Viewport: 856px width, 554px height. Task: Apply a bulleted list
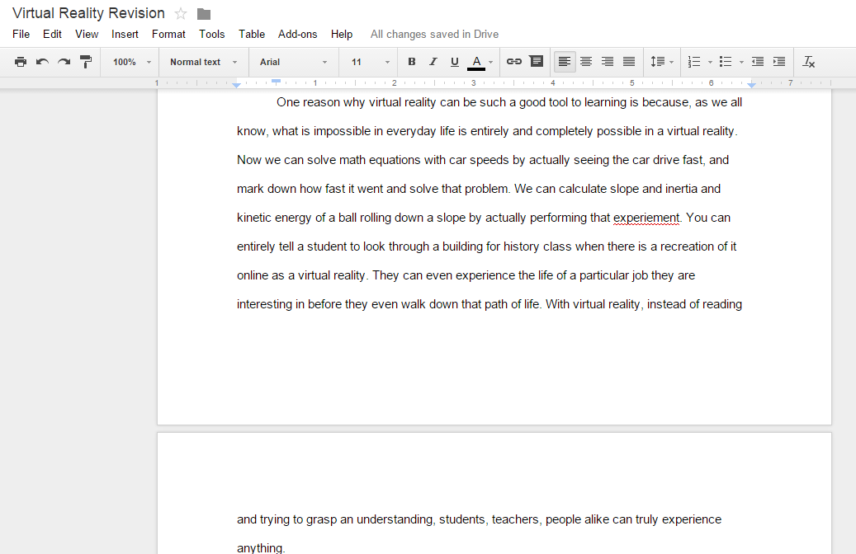pos(726,62)
